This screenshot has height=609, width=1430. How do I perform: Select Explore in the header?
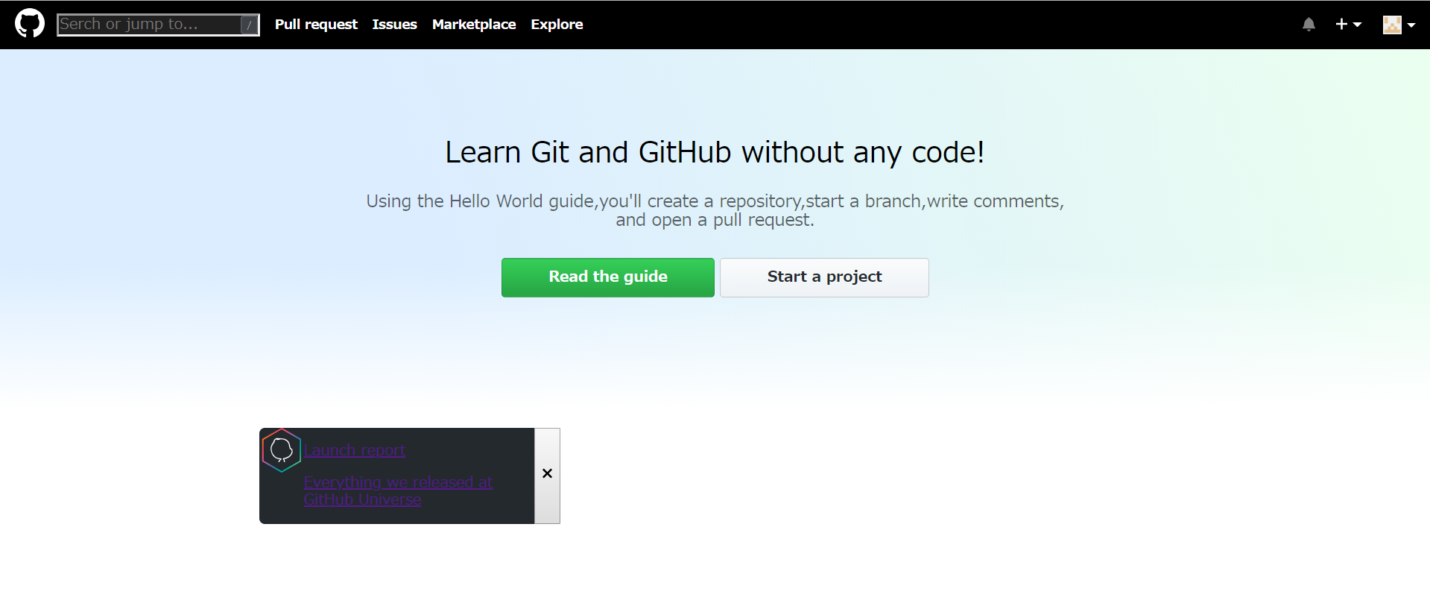pyautogui.click(x=557, y=25)
